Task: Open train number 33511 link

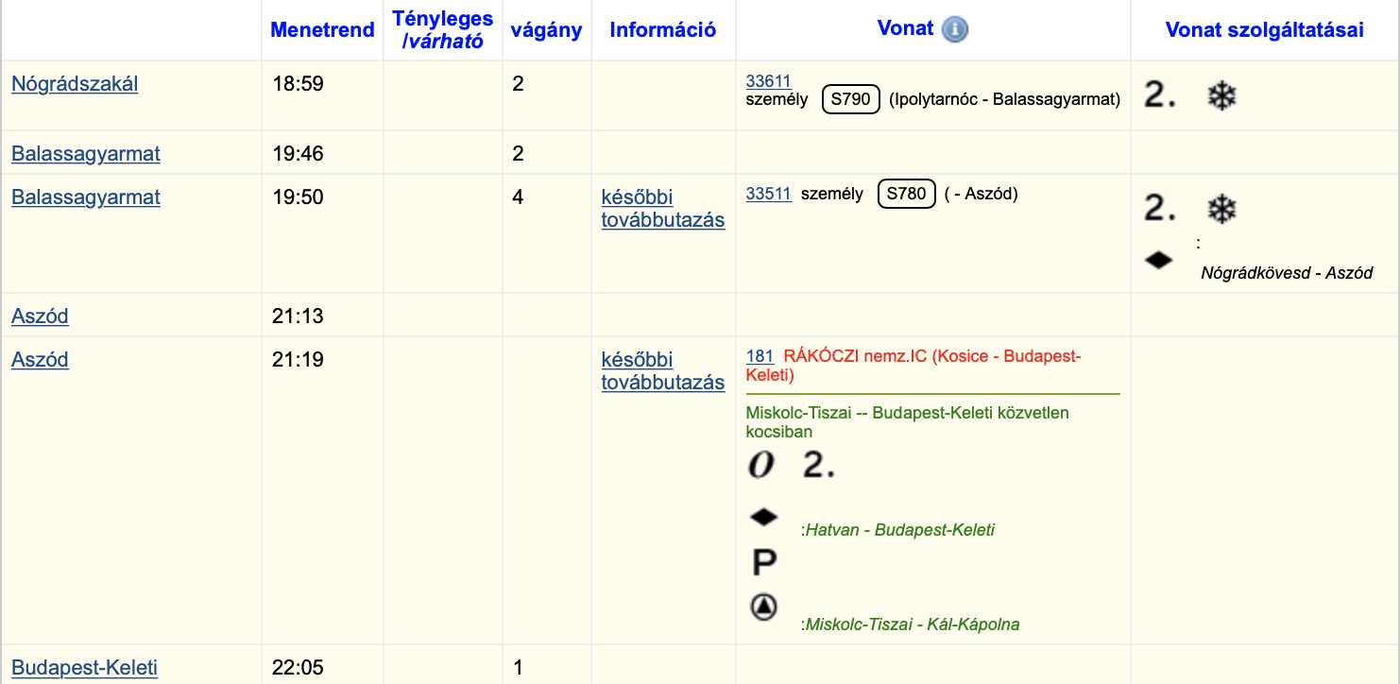Action: click(x=768, y=194)
